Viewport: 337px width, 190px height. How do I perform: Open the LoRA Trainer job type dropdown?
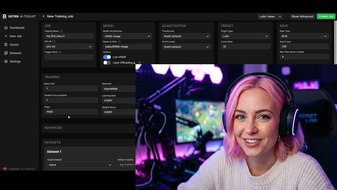[270, 16]
